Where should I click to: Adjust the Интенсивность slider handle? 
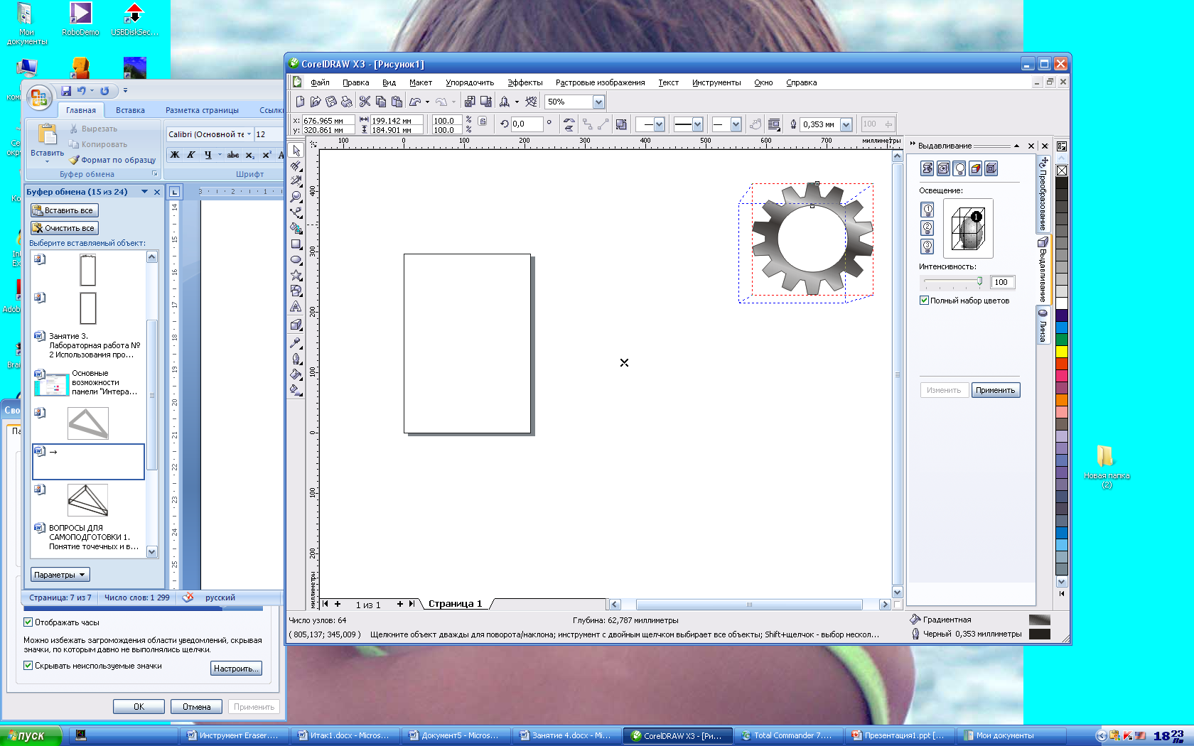click(979, 281)
